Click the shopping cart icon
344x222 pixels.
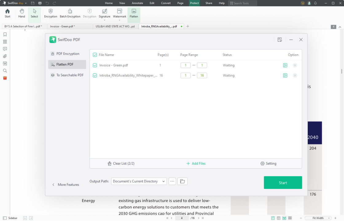pos(303,3)
